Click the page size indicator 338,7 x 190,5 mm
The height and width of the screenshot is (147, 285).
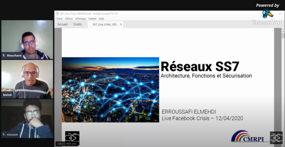pos(67,144)
